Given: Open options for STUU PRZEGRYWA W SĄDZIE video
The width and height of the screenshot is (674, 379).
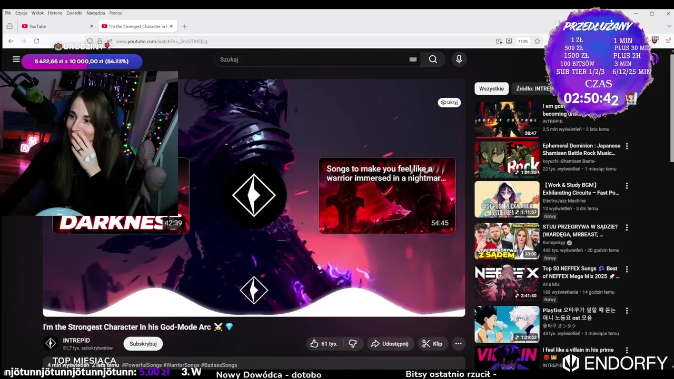Looking at the screenshot, I should 627,227.
